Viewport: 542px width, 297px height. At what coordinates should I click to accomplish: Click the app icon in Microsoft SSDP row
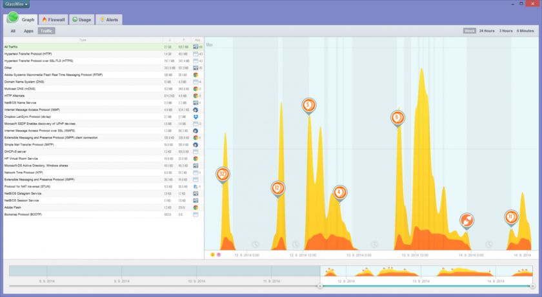(x=196, y=124)
